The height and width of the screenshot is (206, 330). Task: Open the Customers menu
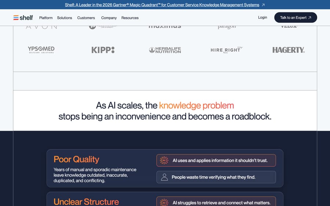pos(86,18)
